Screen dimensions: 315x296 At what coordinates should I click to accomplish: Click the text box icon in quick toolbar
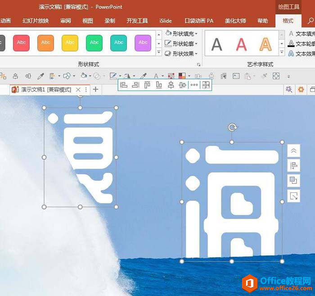click(236, 76)
